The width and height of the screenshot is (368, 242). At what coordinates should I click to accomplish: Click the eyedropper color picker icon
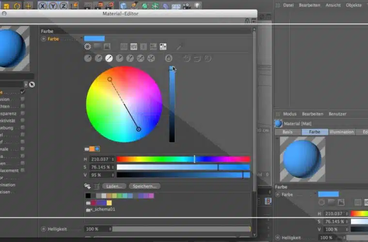(179, 47)
